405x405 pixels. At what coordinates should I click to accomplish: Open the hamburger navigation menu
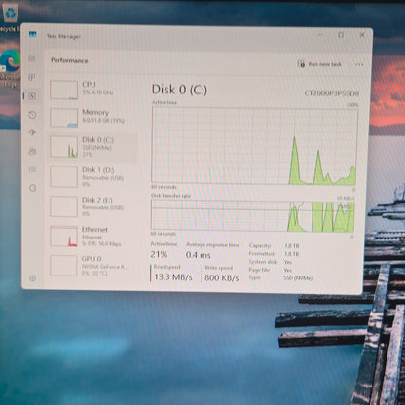click(x=32, y=58)
